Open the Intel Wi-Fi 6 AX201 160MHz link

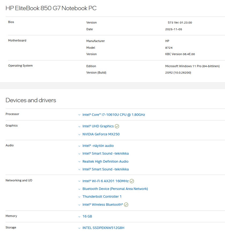click(105, 181)
